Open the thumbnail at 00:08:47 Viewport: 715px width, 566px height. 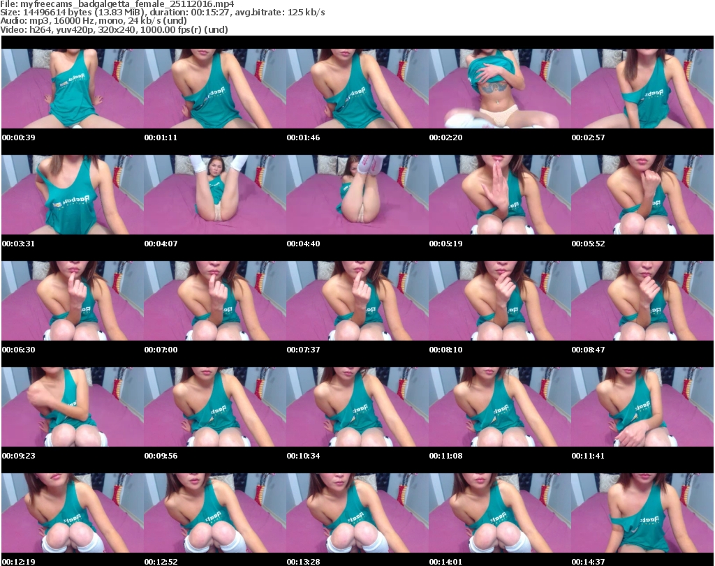[642, 301]
